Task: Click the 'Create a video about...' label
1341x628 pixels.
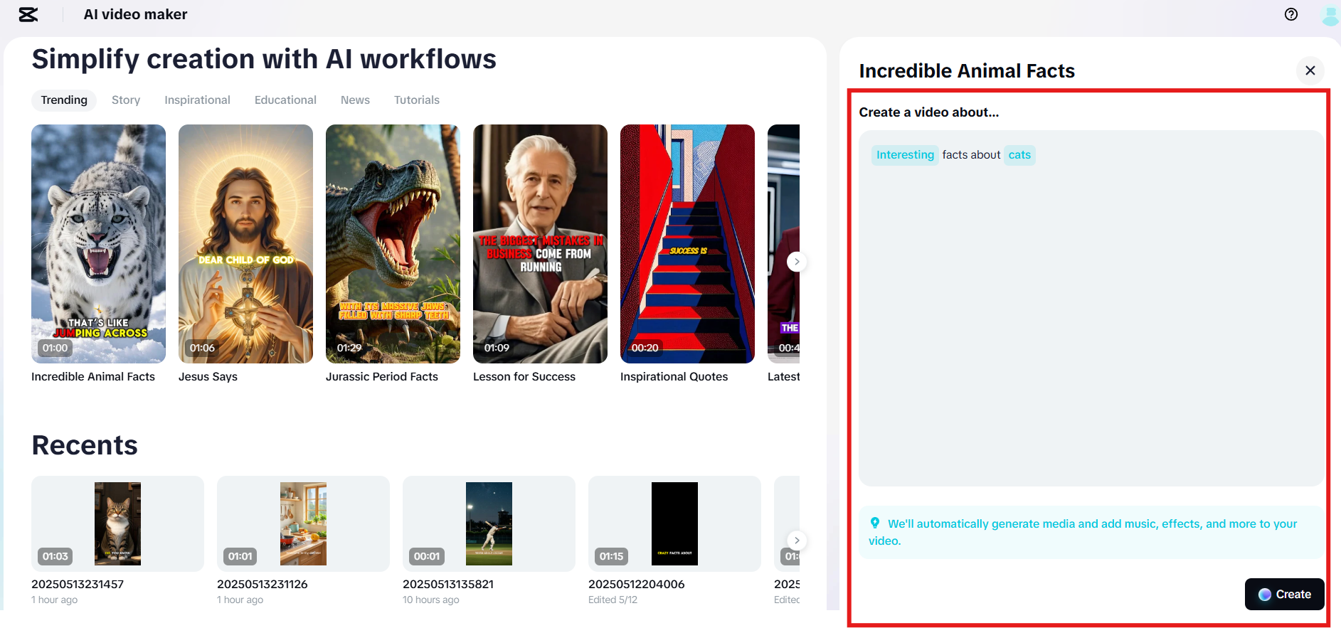Action: 928,112
